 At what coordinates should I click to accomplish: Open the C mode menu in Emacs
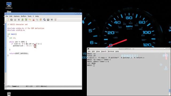click(x=33, y=16)
